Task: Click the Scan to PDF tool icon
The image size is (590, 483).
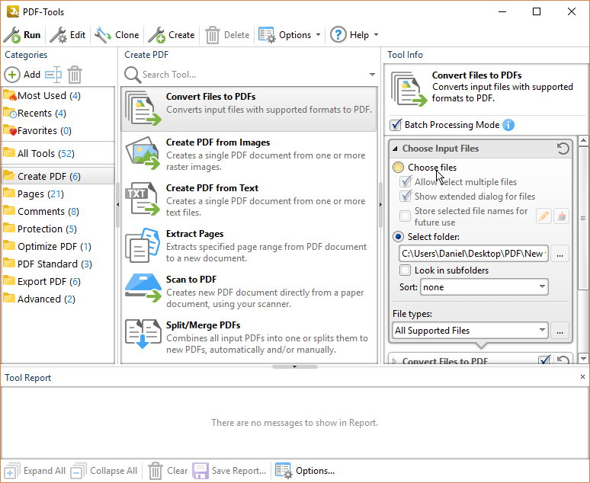Action: tap(143, 288)
